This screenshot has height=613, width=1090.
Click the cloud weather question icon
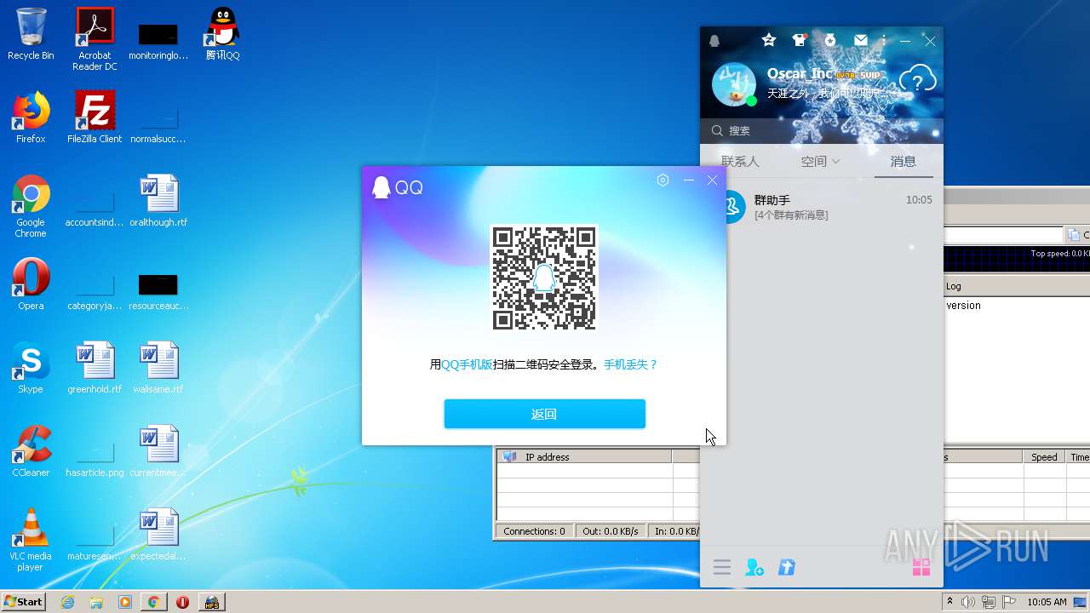[x=917, y=81]
